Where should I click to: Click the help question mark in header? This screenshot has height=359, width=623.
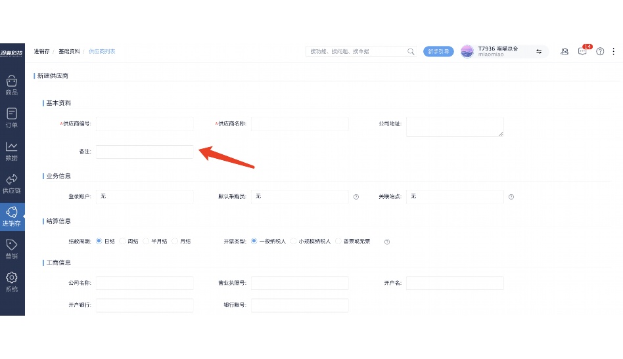click(x=600, y=51)
